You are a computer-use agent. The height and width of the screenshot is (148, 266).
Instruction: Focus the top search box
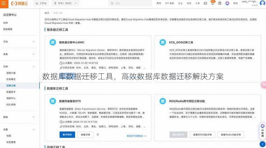[130, 3]
